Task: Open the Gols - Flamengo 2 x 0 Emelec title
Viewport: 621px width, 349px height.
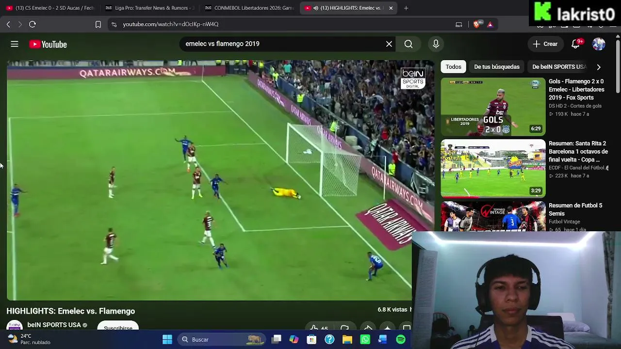Action: pyautogui.click(x=576, y=90)
